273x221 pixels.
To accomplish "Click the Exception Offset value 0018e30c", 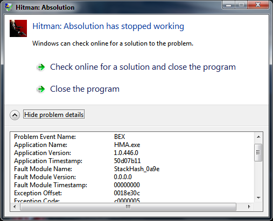I will [127, 193].
